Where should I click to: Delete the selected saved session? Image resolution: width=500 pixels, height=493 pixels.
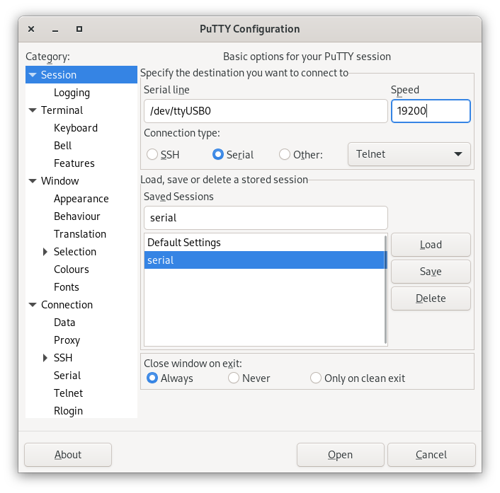coord(431,298)
